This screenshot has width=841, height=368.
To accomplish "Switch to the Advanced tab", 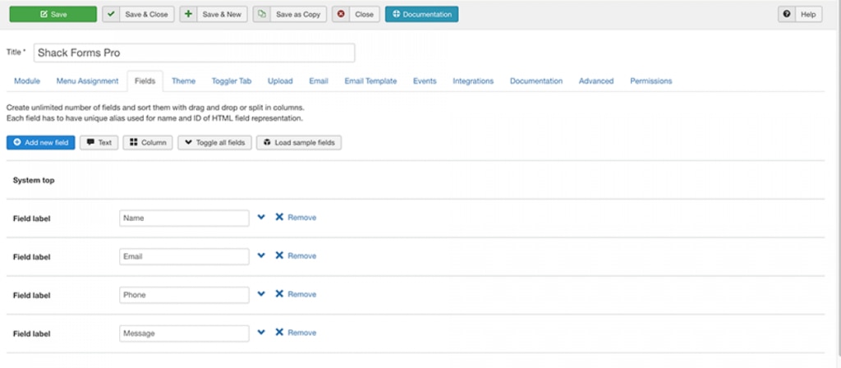I will [x=596, y=81].
